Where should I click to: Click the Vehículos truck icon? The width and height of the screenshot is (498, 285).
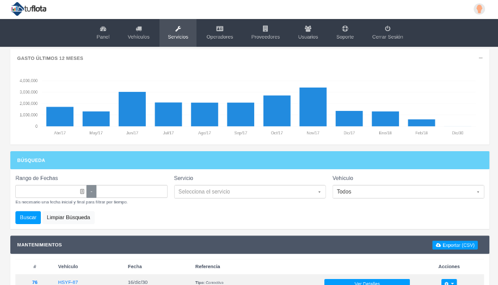click(x=138, y=28)
